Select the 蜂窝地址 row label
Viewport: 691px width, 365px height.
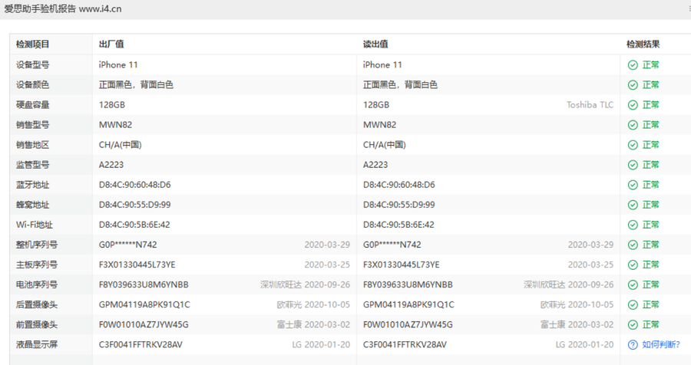[32, 205]
